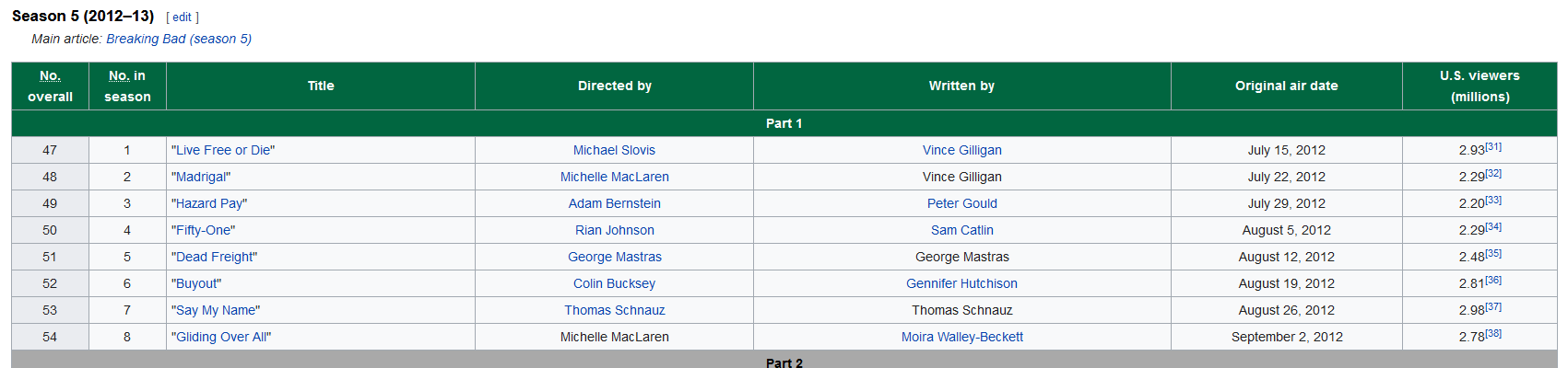Open the Breaking Bad (season 5) main article
The image size is (1568, 368).
coord(179,39)
